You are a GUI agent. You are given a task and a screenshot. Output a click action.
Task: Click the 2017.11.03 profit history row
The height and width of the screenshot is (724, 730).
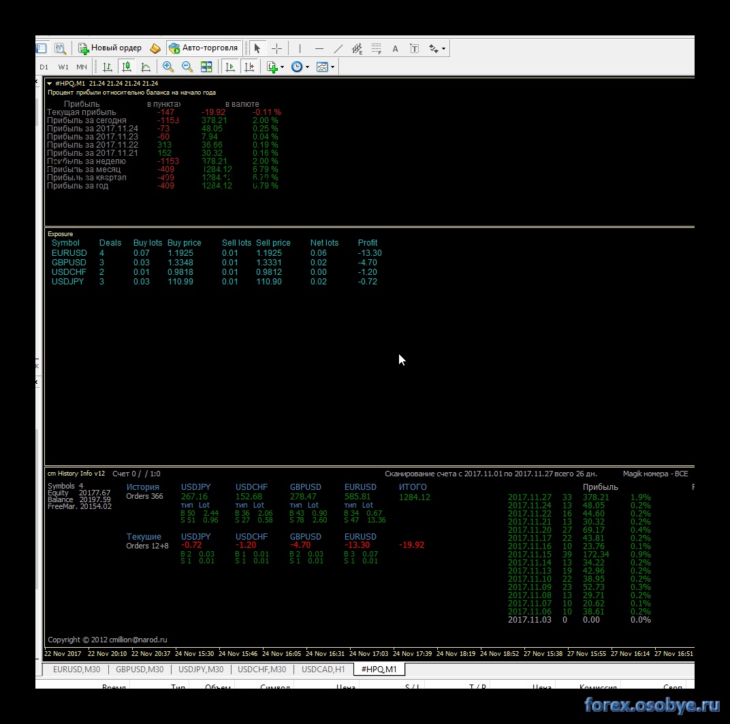[579, 620]
